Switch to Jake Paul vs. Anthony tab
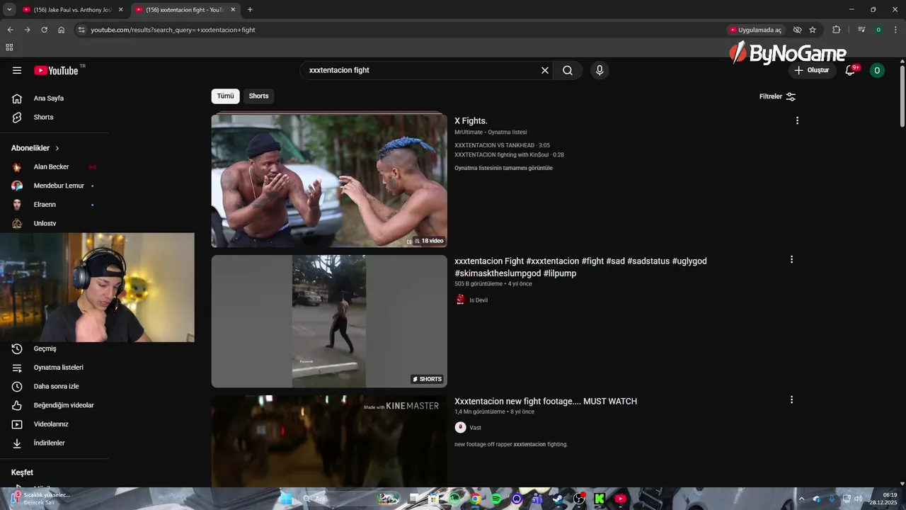Viewport: 906px width, 510px height. [71, 10]
